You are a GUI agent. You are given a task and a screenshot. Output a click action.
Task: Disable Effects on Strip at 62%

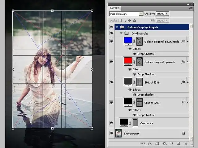pyautogui.click(x=130, y=110)
